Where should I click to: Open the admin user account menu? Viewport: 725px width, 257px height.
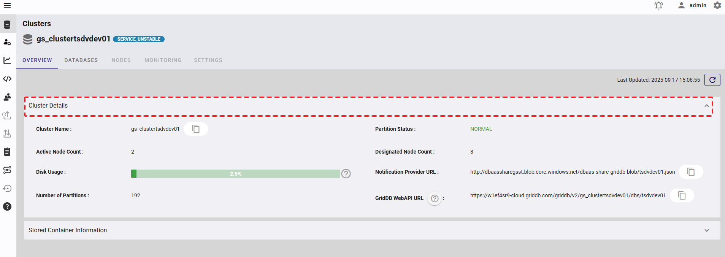pyautogui.click(x=693, y=5)
